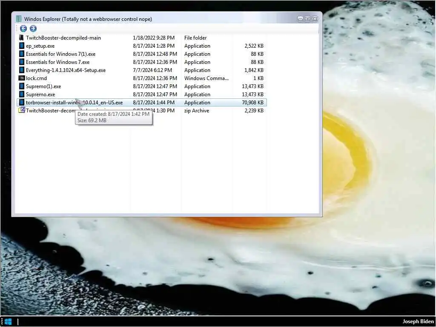The height and width of the screenshot is (327, 436).
Task: Click the 88 KB size for Essentials 7(1).exe
Action: click(257, 54)
